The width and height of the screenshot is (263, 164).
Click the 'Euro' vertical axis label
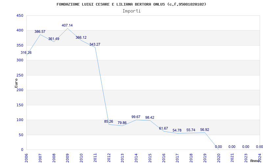[x=16, y=83]
